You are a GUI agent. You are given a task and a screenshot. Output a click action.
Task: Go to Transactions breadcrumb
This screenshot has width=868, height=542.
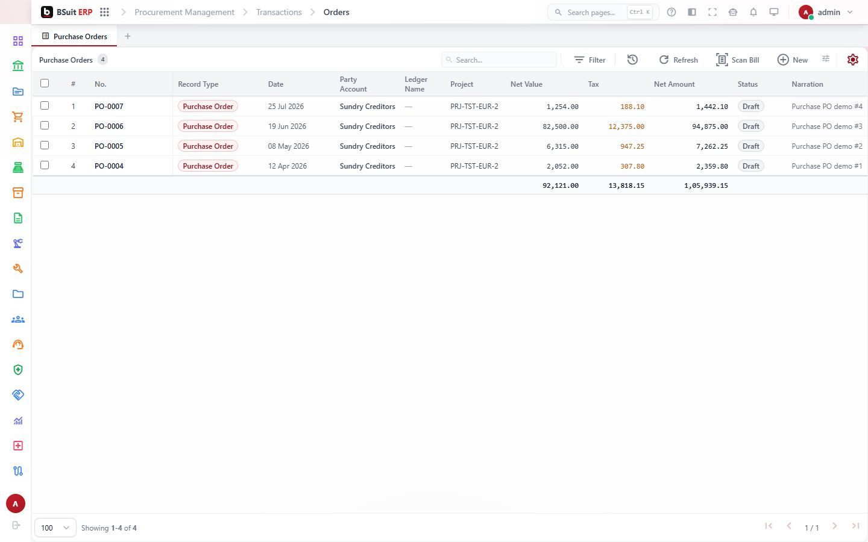coord(279,12)
